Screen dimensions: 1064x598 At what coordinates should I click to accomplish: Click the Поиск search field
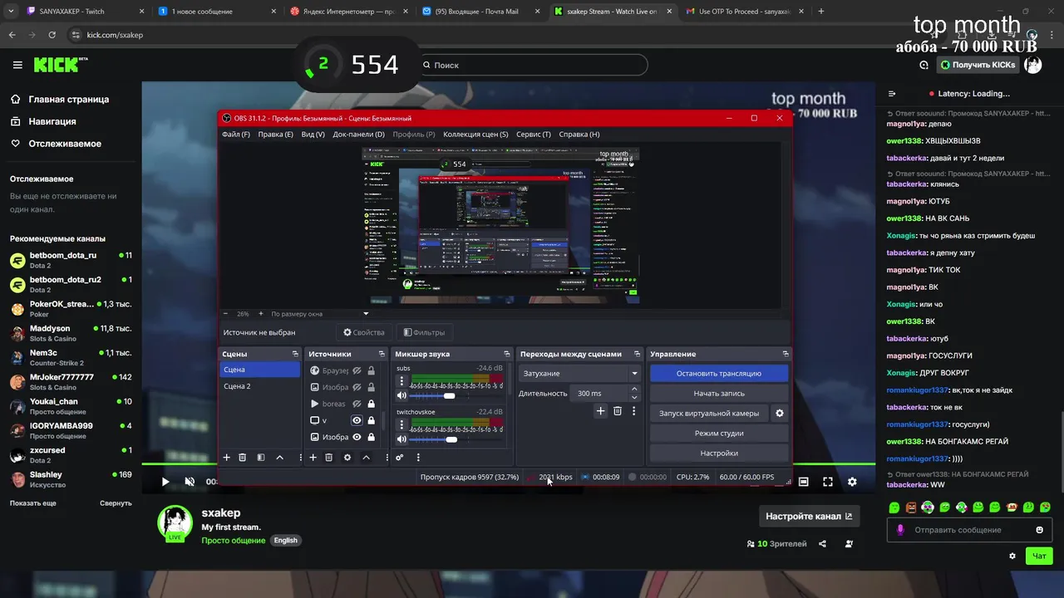532,65
